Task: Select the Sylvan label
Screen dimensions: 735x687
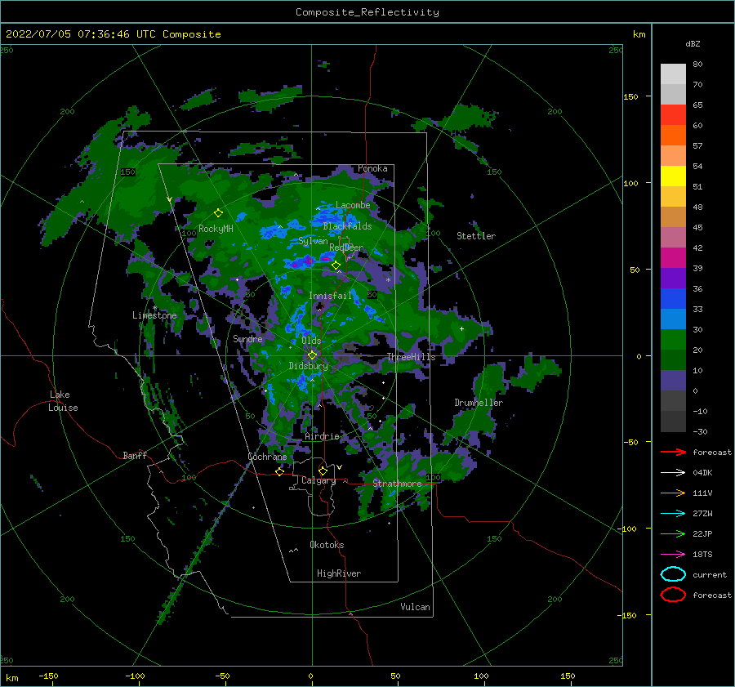Action: pos(313,241)
